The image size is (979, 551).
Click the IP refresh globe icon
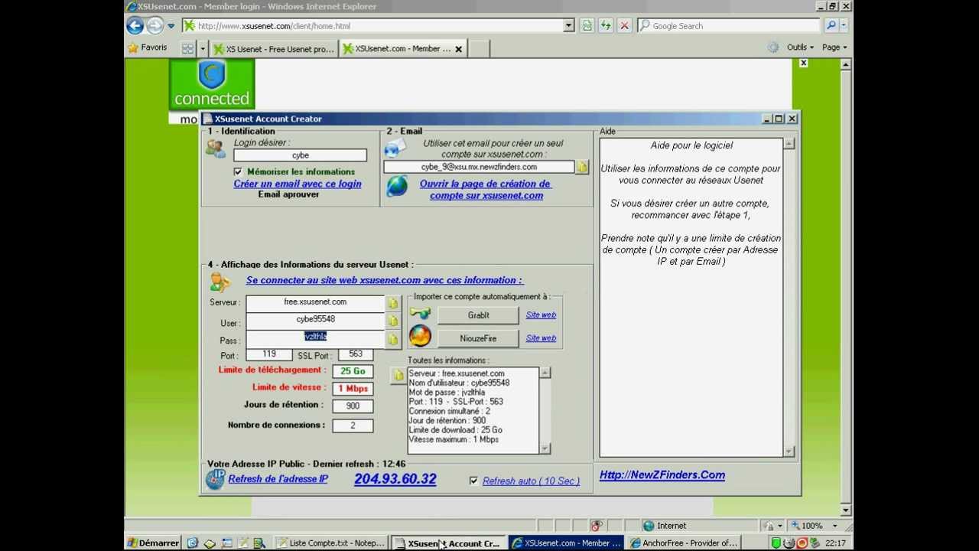(215, 479)
